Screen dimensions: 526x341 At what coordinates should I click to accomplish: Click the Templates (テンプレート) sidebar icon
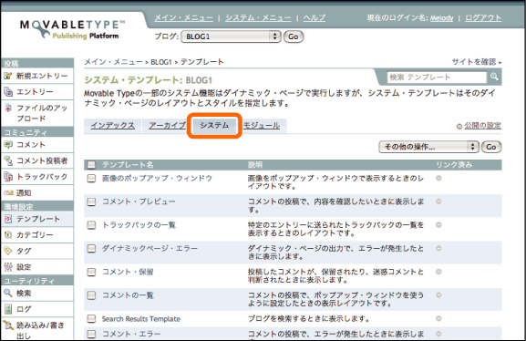point(8,219)
